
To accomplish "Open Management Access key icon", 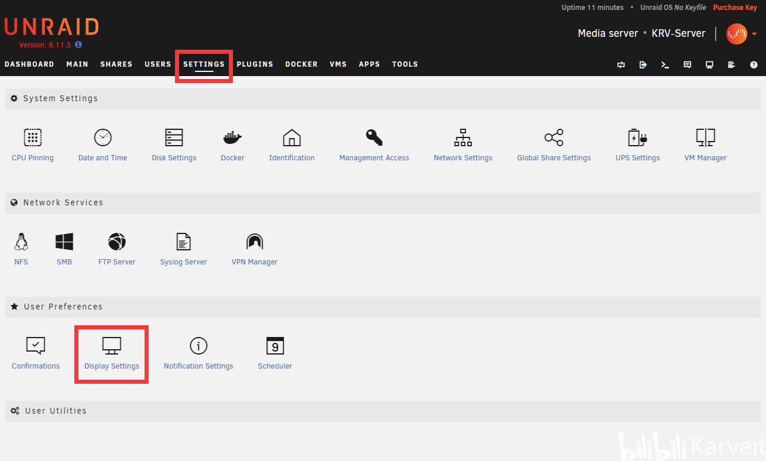I will click(x=374, y=137).
